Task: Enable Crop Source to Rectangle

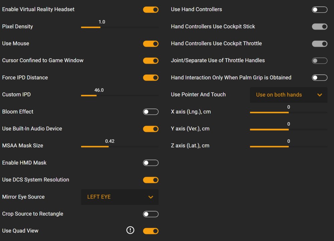Action: coord(151,214)
